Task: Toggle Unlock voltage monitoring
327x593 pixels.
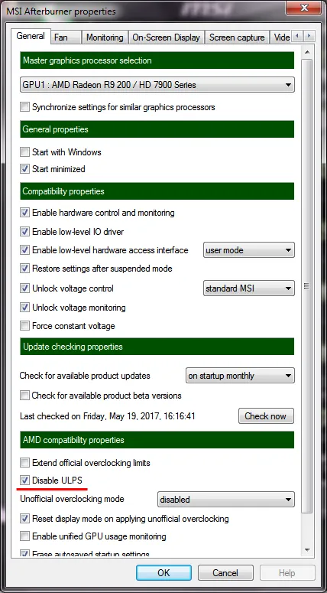Action: click(x=24, y=308)
